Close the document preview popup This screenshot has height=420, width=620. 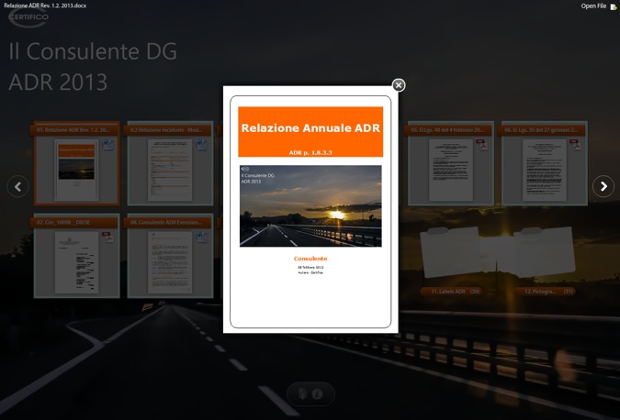point(399,85)
